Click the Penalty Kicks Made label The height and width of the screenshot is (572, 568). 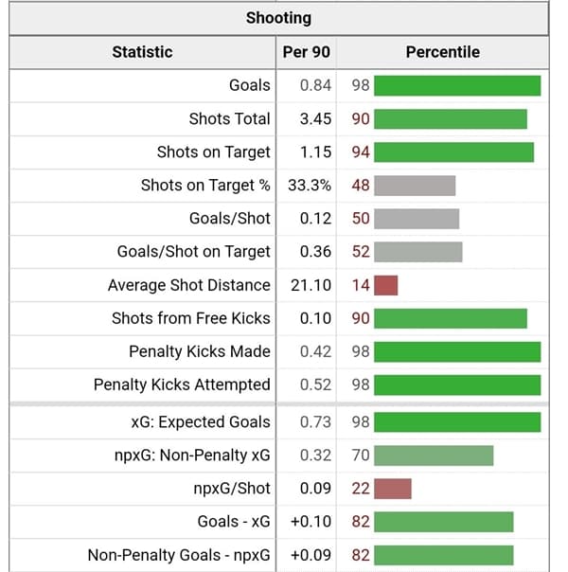point(200,351)
